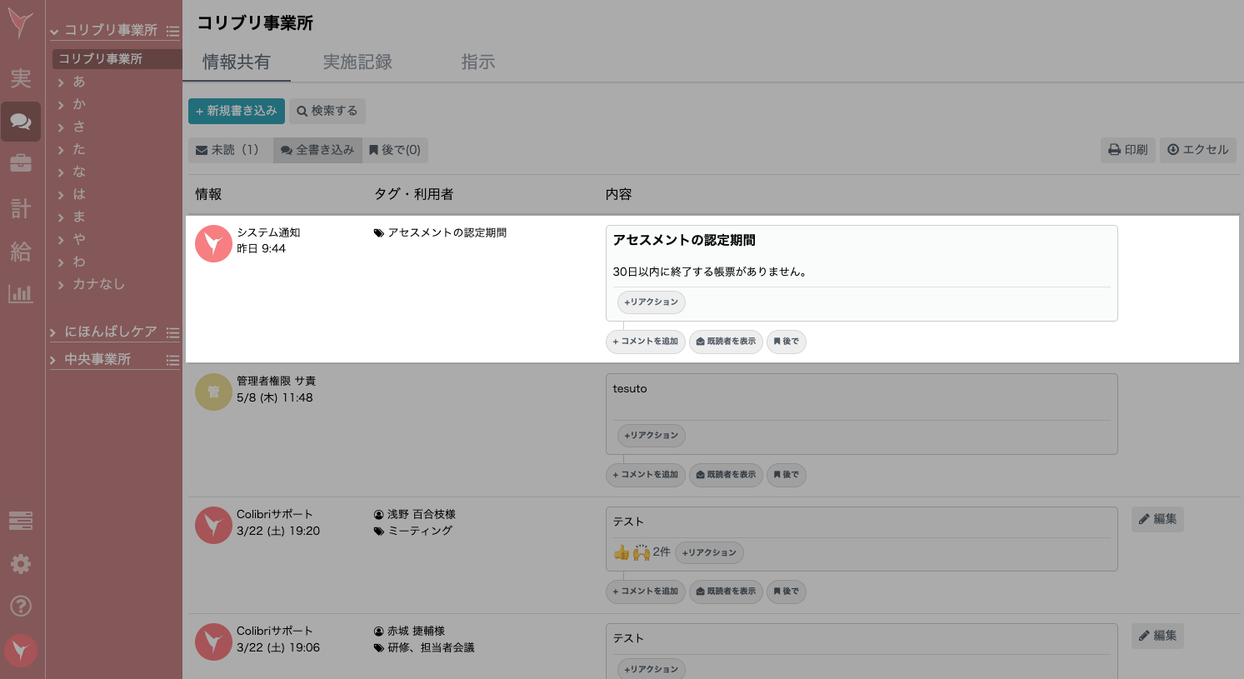Click the question mark help icon
This screenshot has width=1244, height=679.
click(x=20, y=607)
